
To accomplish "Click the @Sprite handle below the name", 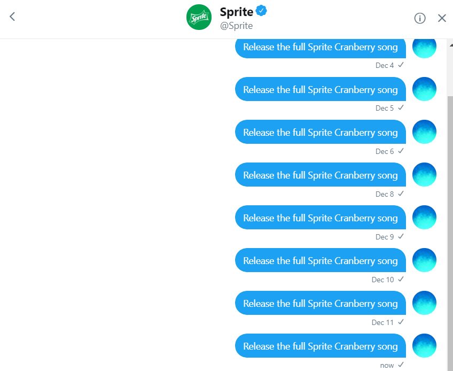I will [237, 24].
